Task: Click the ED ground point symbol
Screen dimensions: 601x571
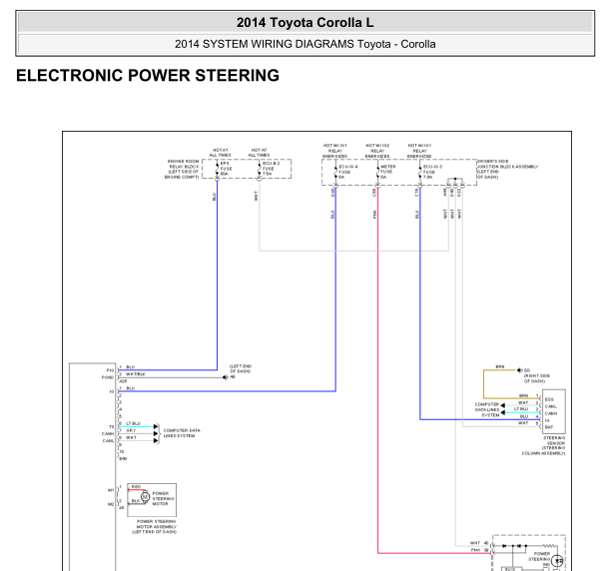Action: tap(520, 370)
